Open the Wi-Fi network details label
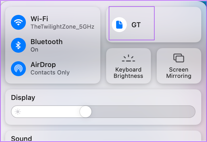 pos(39,19)
